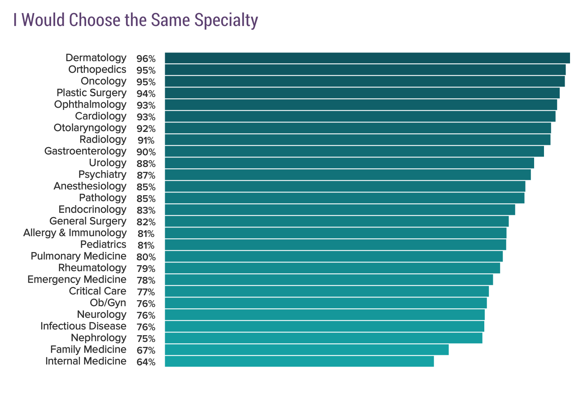Click the Orthopedics label
Image resolution: width=579 pixels, height=394 pixels.
coord(97,70)
